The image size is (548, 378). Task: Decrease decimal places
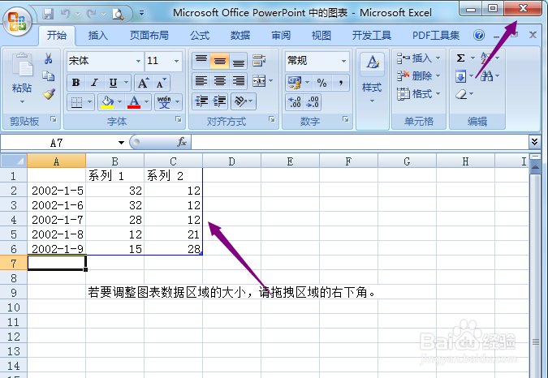coord(313,102)
